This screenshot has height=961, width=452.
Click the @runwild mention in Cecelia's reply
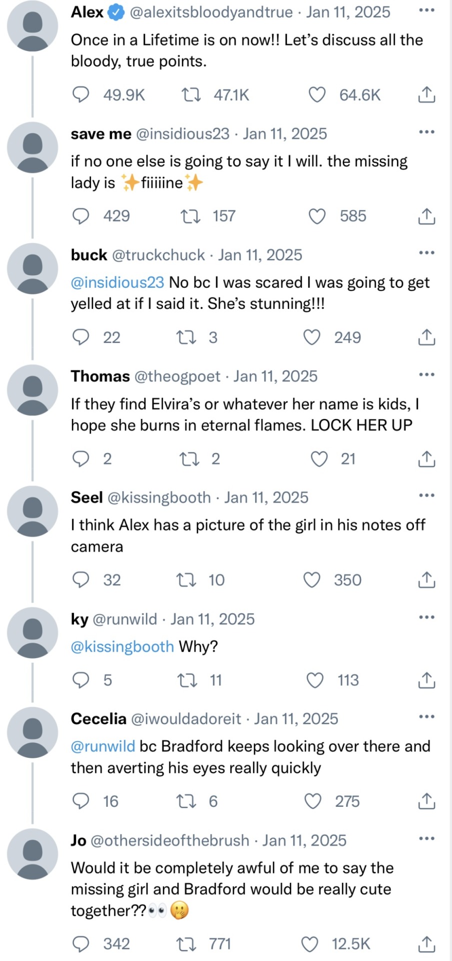tap(103, 746)
